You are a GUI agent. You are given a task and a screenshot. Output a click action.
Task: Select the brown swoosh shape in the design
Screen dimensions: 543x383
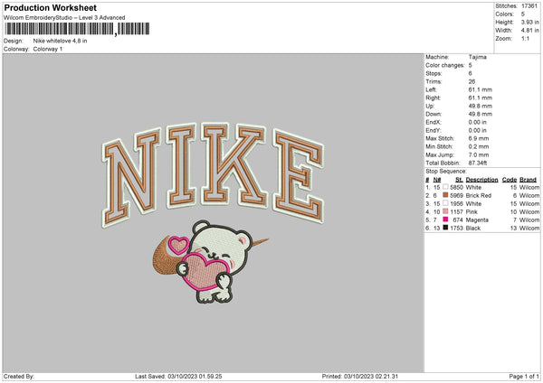(x=167, y=257)
